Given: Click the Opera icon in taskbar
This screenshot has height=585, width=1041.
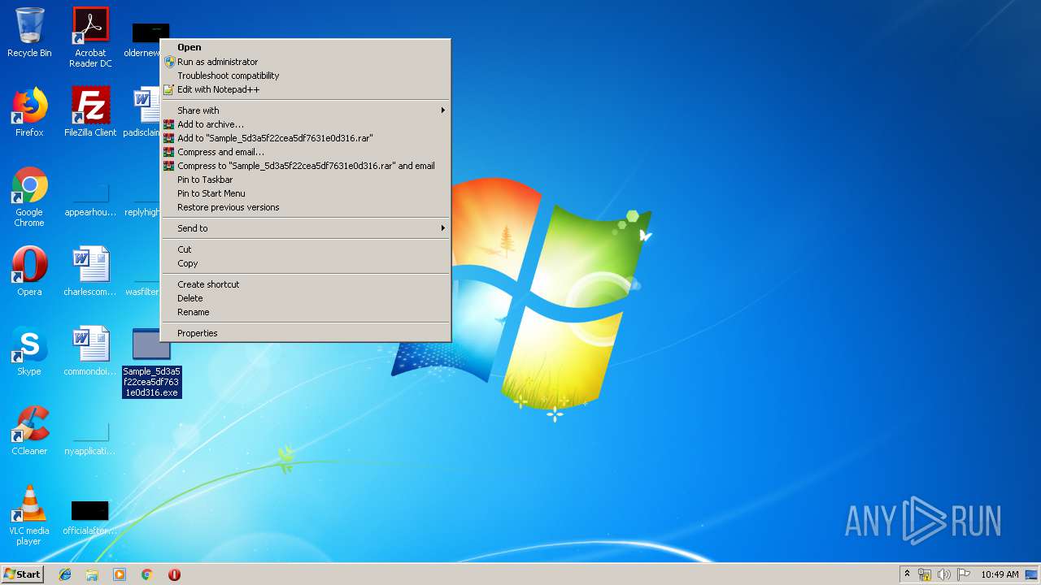Looking at the screenshot, I should (x=174, y=574).
